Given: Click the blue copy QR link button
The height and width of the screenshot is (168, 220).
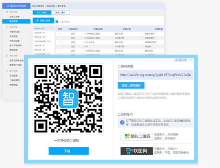Looking at the screenshot, I should click(x=131, y=85).
